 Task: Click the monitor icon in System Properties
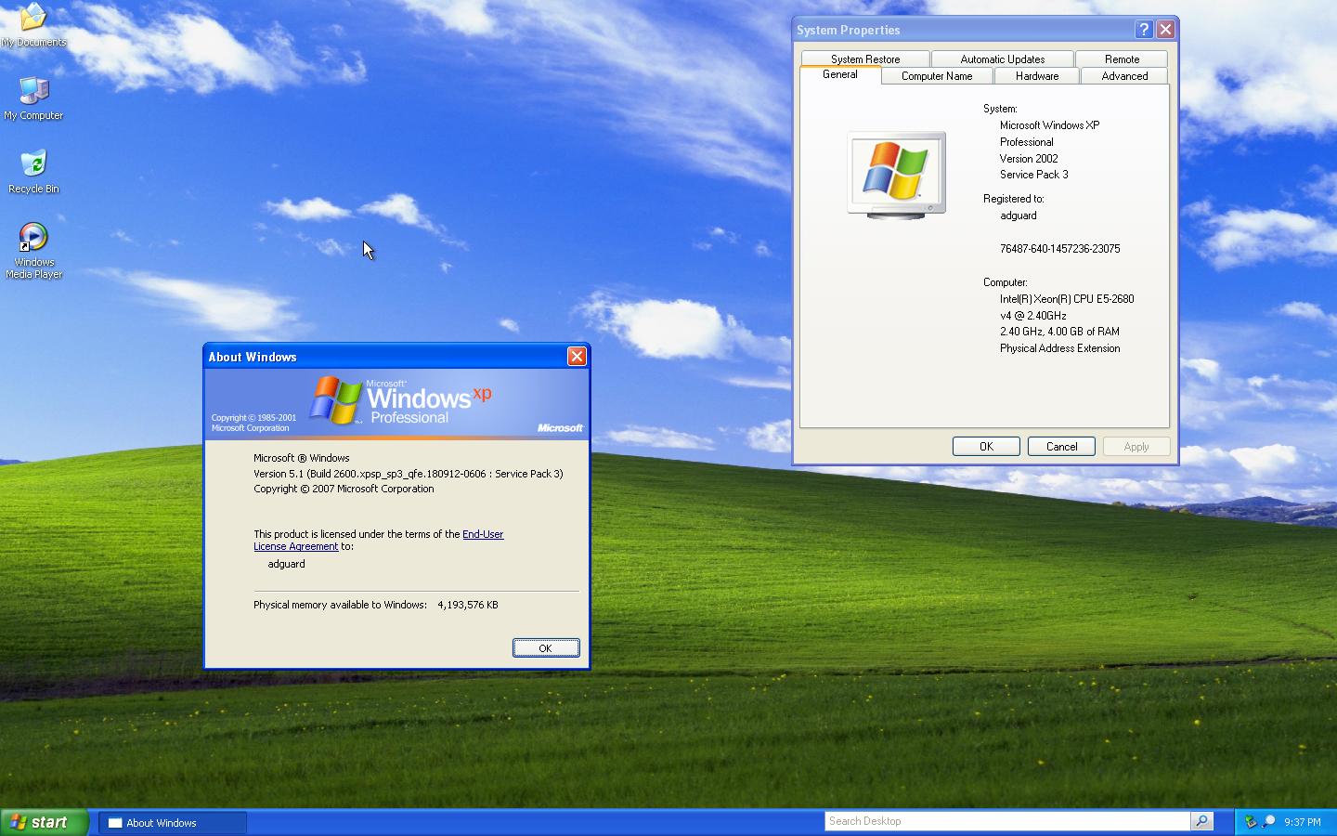(895, 173)
